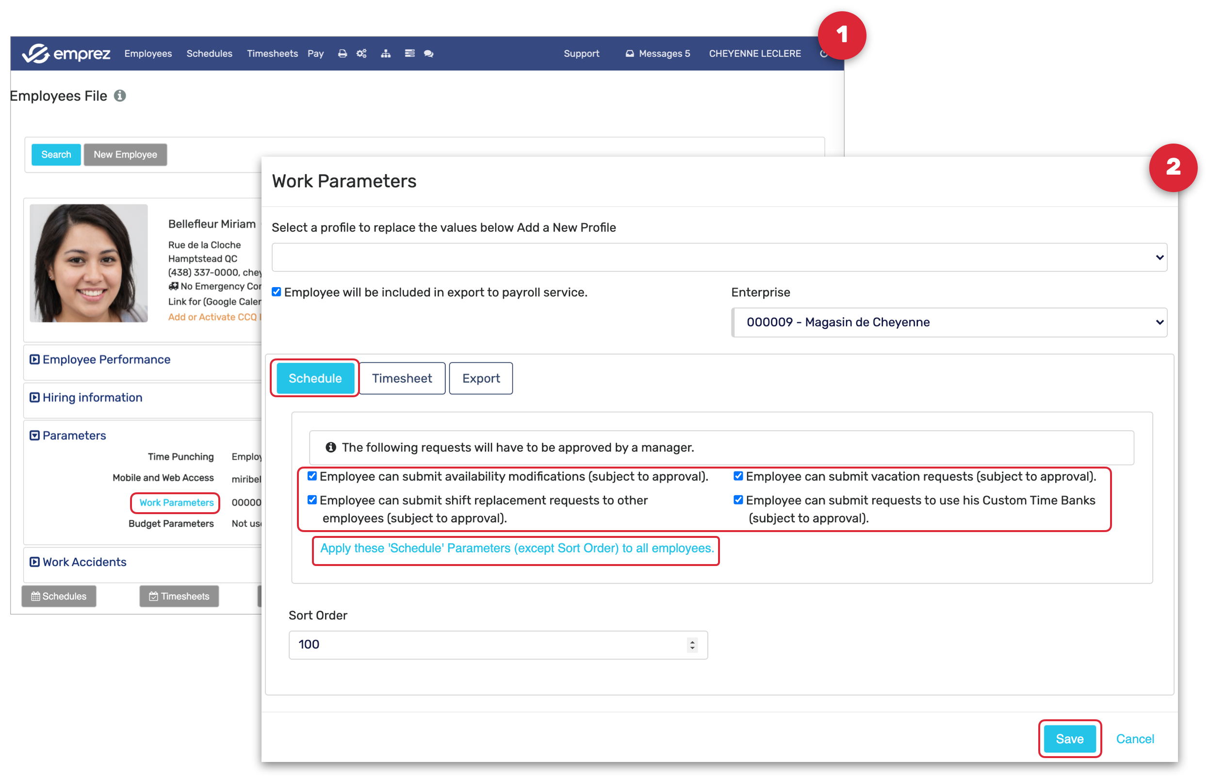Image resolution: width=1210 pixels, height=777 pixels.
Task: Click the printer icon in the navbar
Action: (x=343, y=53)
